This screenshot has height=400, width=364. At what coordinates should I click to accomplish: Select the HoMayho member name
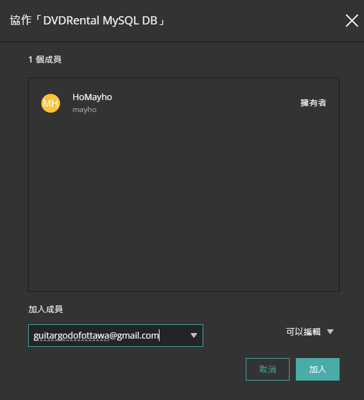[93, 97]
